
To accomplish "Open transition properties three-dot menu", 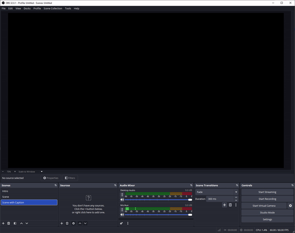I will coord(236,205).
